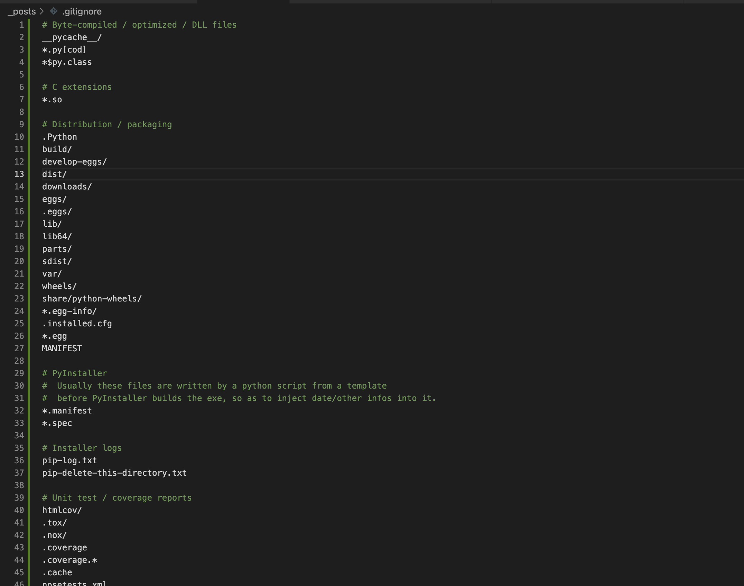Image resolution: width=744 pixels, height=586 pixels.
Task: Click the *.so entry under C extensions
Action: point(52,99)
